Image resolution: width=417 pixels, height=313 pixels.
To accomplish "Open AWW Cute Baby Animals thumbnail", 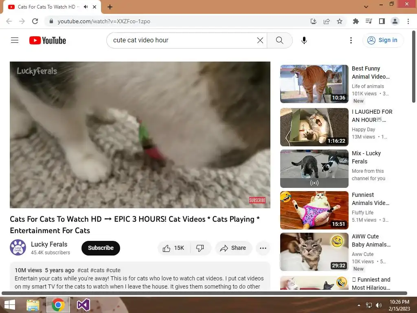I will pyautogui.click(x=314, y=252).
